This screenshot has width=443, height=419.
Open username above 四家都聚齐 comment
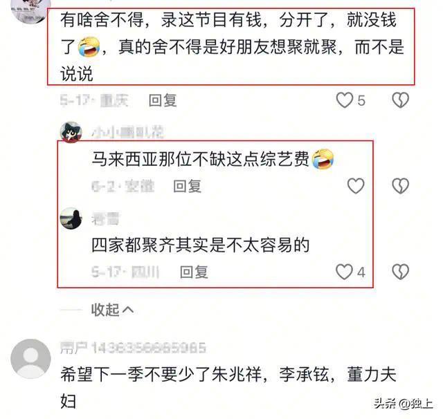tap(105, 218)
